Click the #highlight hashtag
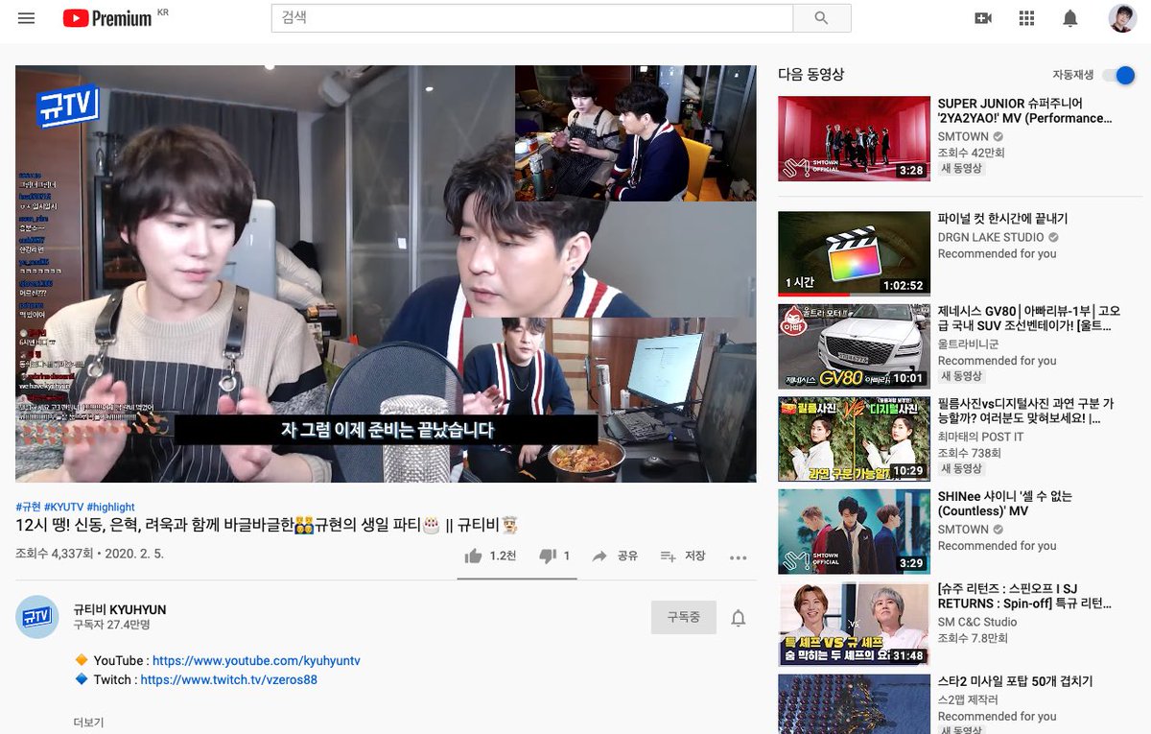Image resolution: width=1151 pixels, height=734 pixels. tap(110, 507)
